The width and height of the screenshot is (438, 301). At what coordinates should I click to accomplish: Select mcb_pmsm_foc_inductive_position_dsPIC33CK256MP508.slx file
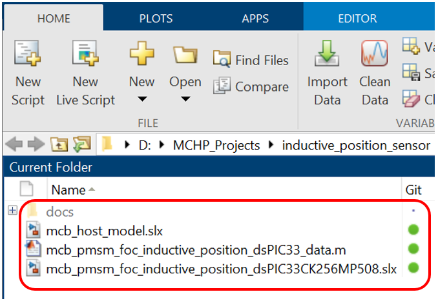tap(221, 269)
